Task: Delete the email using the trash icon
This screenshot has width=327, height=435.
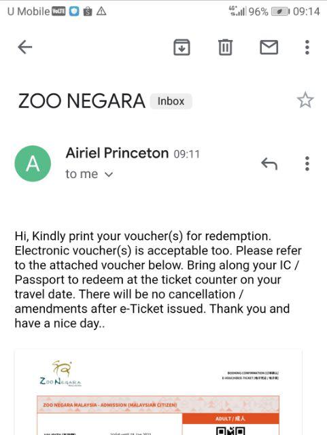Action: pos(225,47)
